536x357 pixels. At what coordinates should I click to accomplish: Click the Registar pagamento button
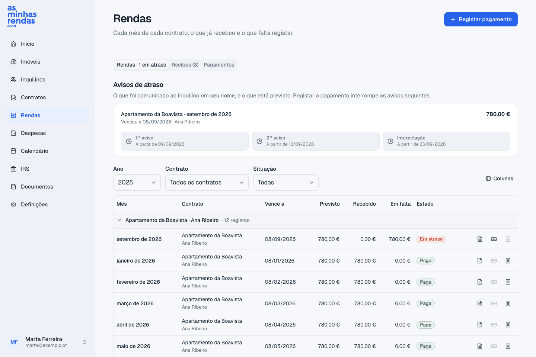pyautogui.click(x=481, y=19)
